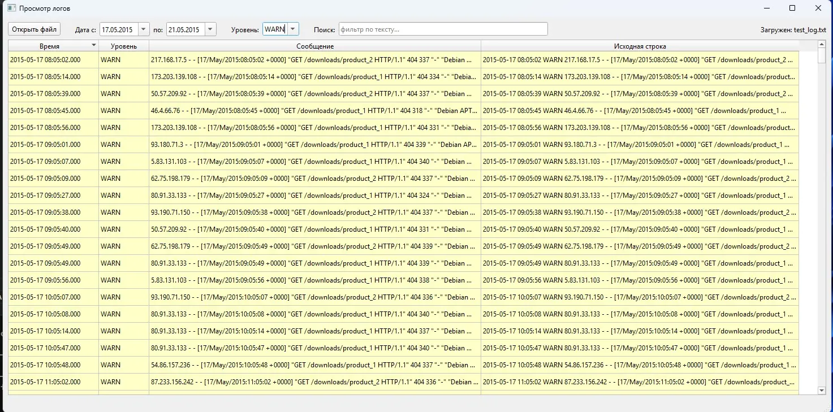Select Время cell 2015-05-17 08:05:39.000
The width and height of the screenshot is (833, 412).
click(x=53, y=94)
